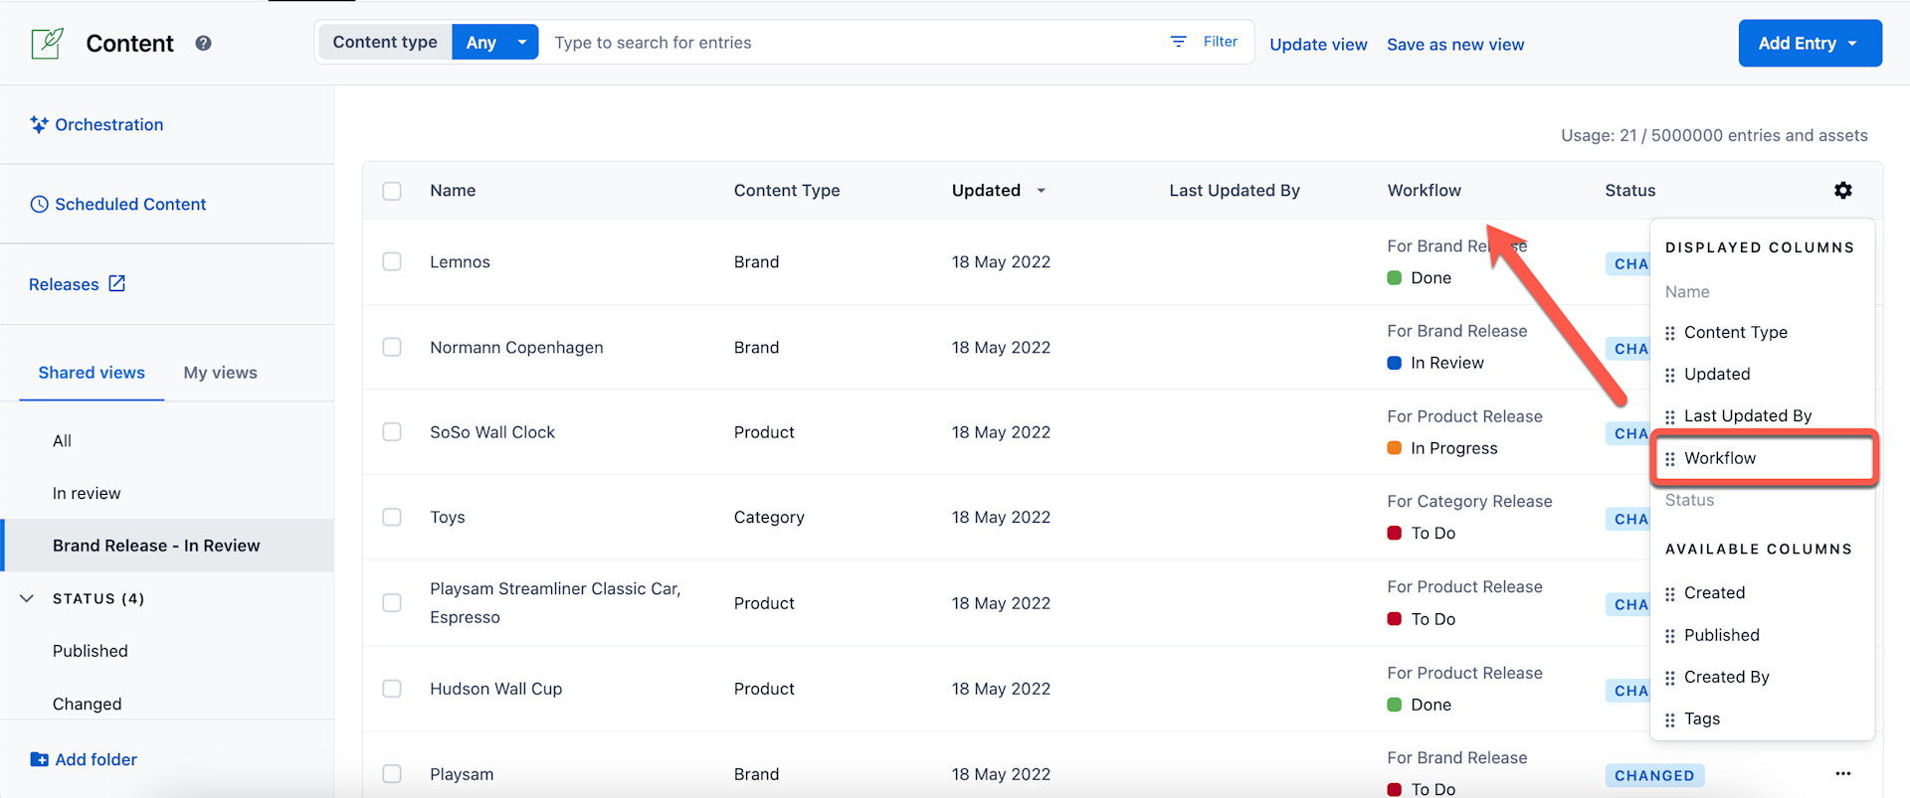The width and height of the screenshot is (1910, 798).
Task: Click the blue In Review status dot
Action: point(1394,363)
